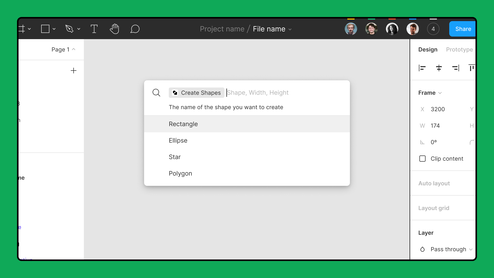The height and width of the screenshot is (278, 494).
Task: Choose Ellipse from the shape list
Action: pos(247,141)
